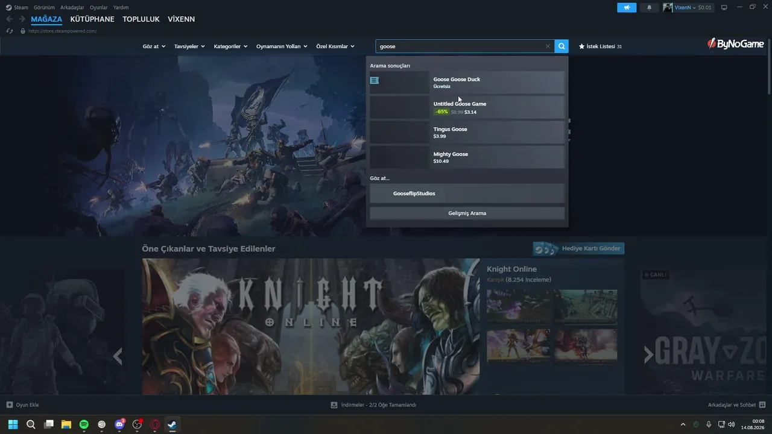Clear the goose search text with X
The width and height of the screenshot is (772, 434).
click(548, 46)
